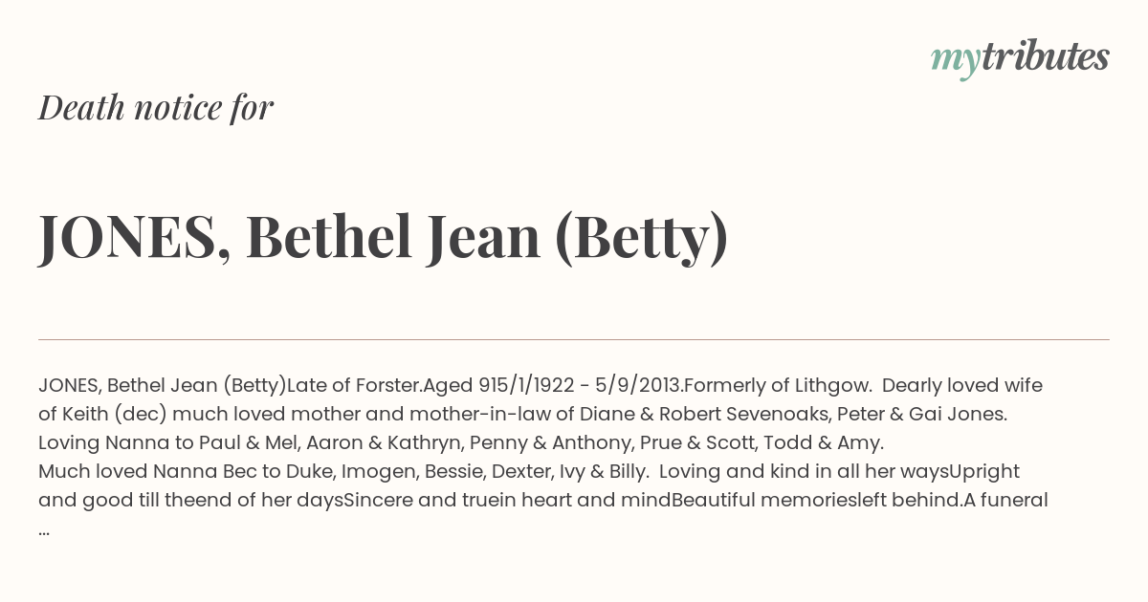This screenshot has height=602, width=1148.
Task: Click the JONES, Bethel Jean (Betty) heading
Action: pos(384,237)
